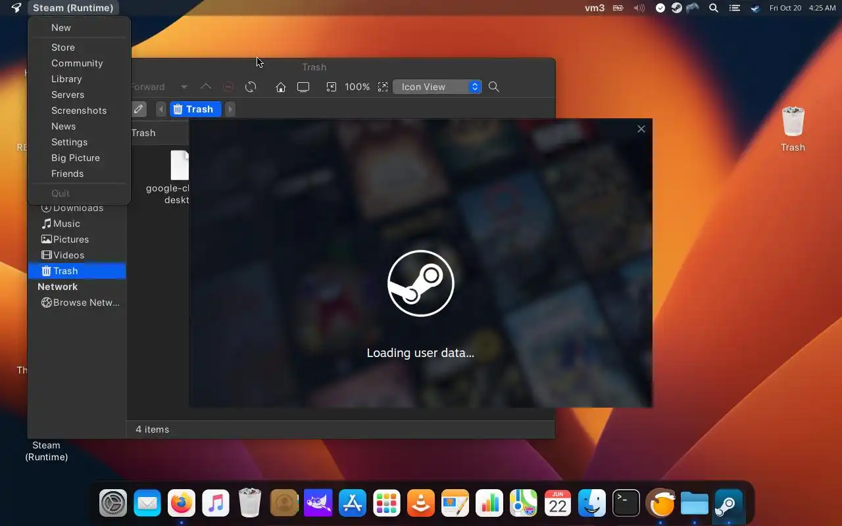
Task: Click the zoom in icon
Action: tap(383, 87)
